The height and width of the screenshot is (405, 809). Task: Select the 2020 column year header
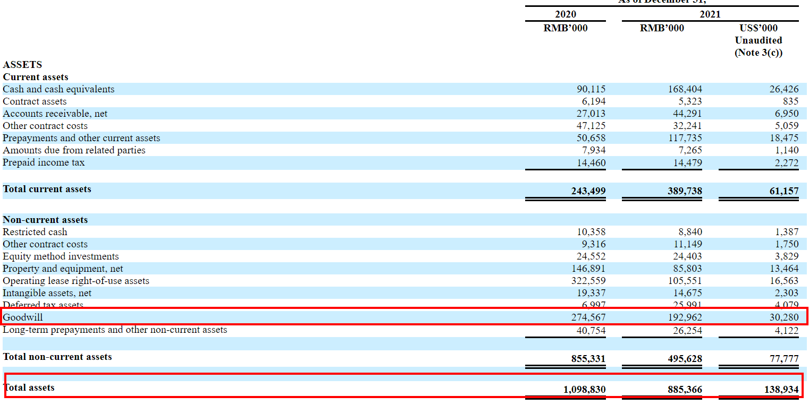coord(565,14)
